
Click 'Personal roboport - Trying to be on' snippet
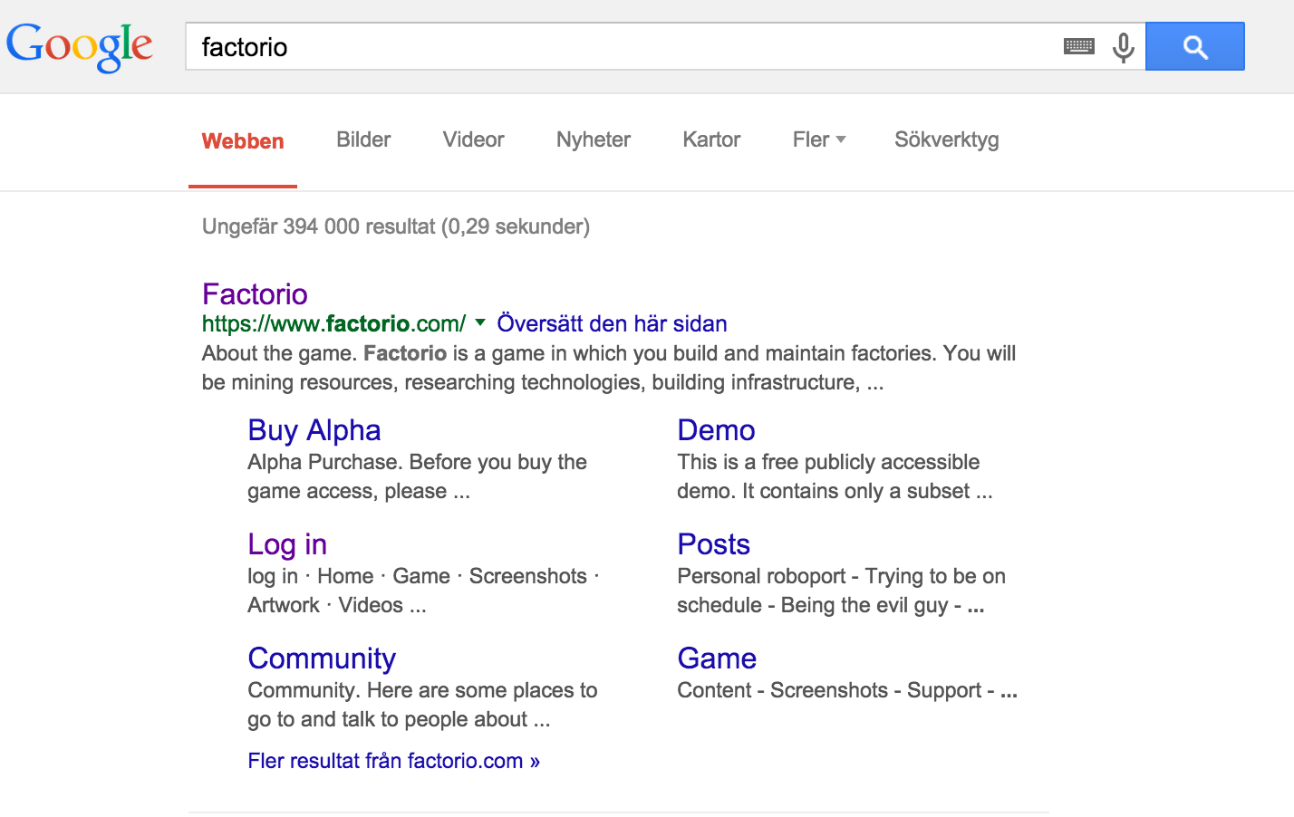point(841,591)
